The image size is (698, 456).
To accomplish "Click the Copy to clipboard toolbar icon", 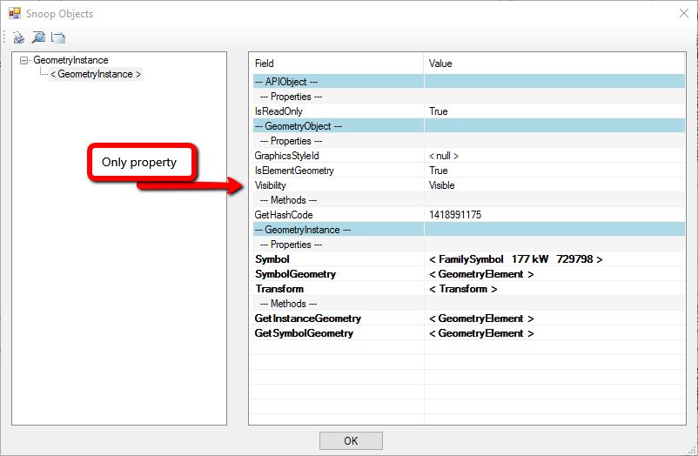I will pos(58,37).
